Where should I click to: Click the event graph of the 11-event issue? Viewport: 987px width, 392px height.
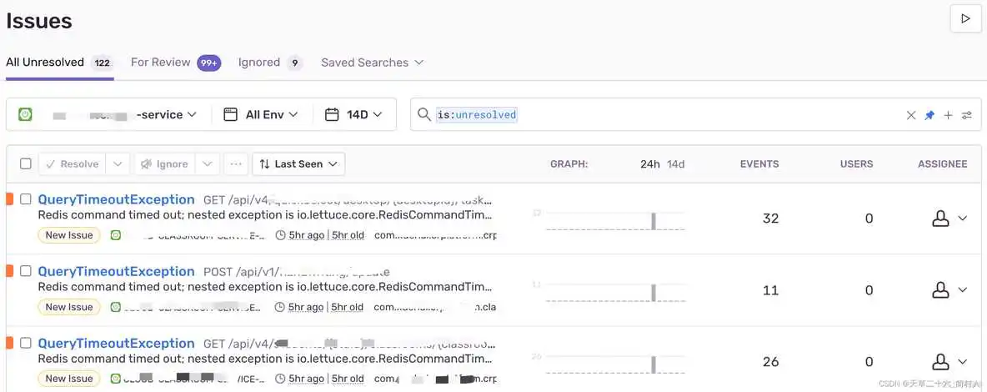tap(608, 292)
